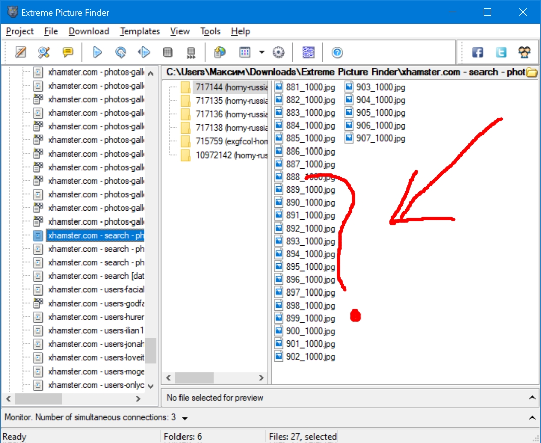Click the image icon of 881_1000.jpg
Screen dimensions: 541x443
279,87
